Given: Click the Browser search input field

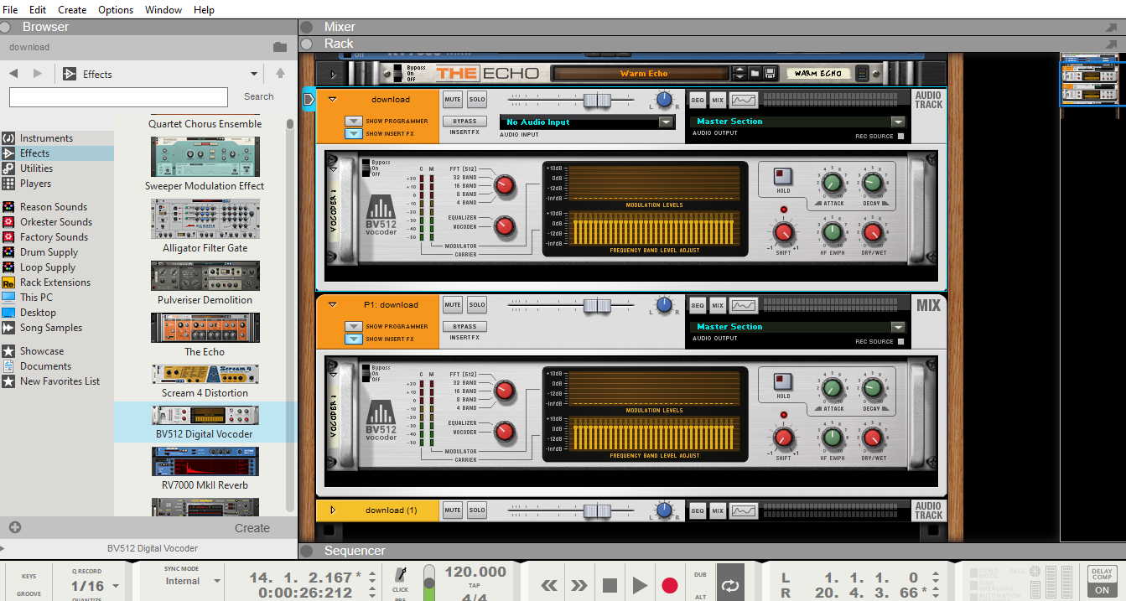Looking at the screenshot, I should tap(118, 97).
